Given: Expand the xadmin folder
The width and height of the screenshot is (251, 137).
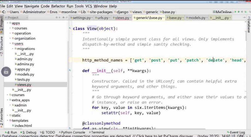Looking at the screenshot, I should pyautogui.click(x=10, y=105).
